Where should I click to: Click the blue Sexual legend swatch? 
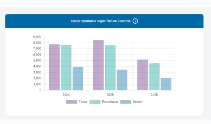coord(126,102)
